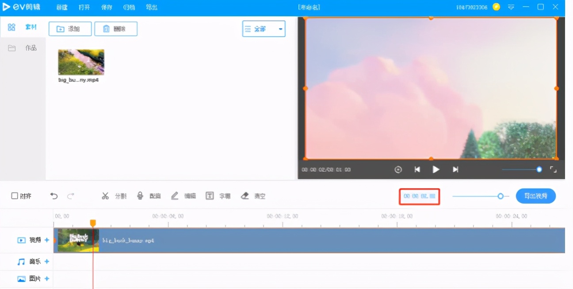The width and height of the screenshot is (573, 289).
Task: Undo the last action
Action: click(53, 196)
